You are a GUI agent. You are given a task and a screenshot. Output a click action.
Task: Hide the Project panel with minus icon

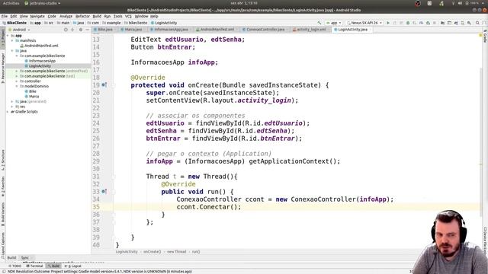tap(87, 30)
